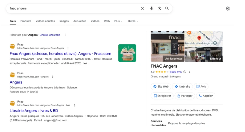Open three-dot menu of the Fnac-Angers result
This screenshot has width=245, height=132.
click(68, 48)
